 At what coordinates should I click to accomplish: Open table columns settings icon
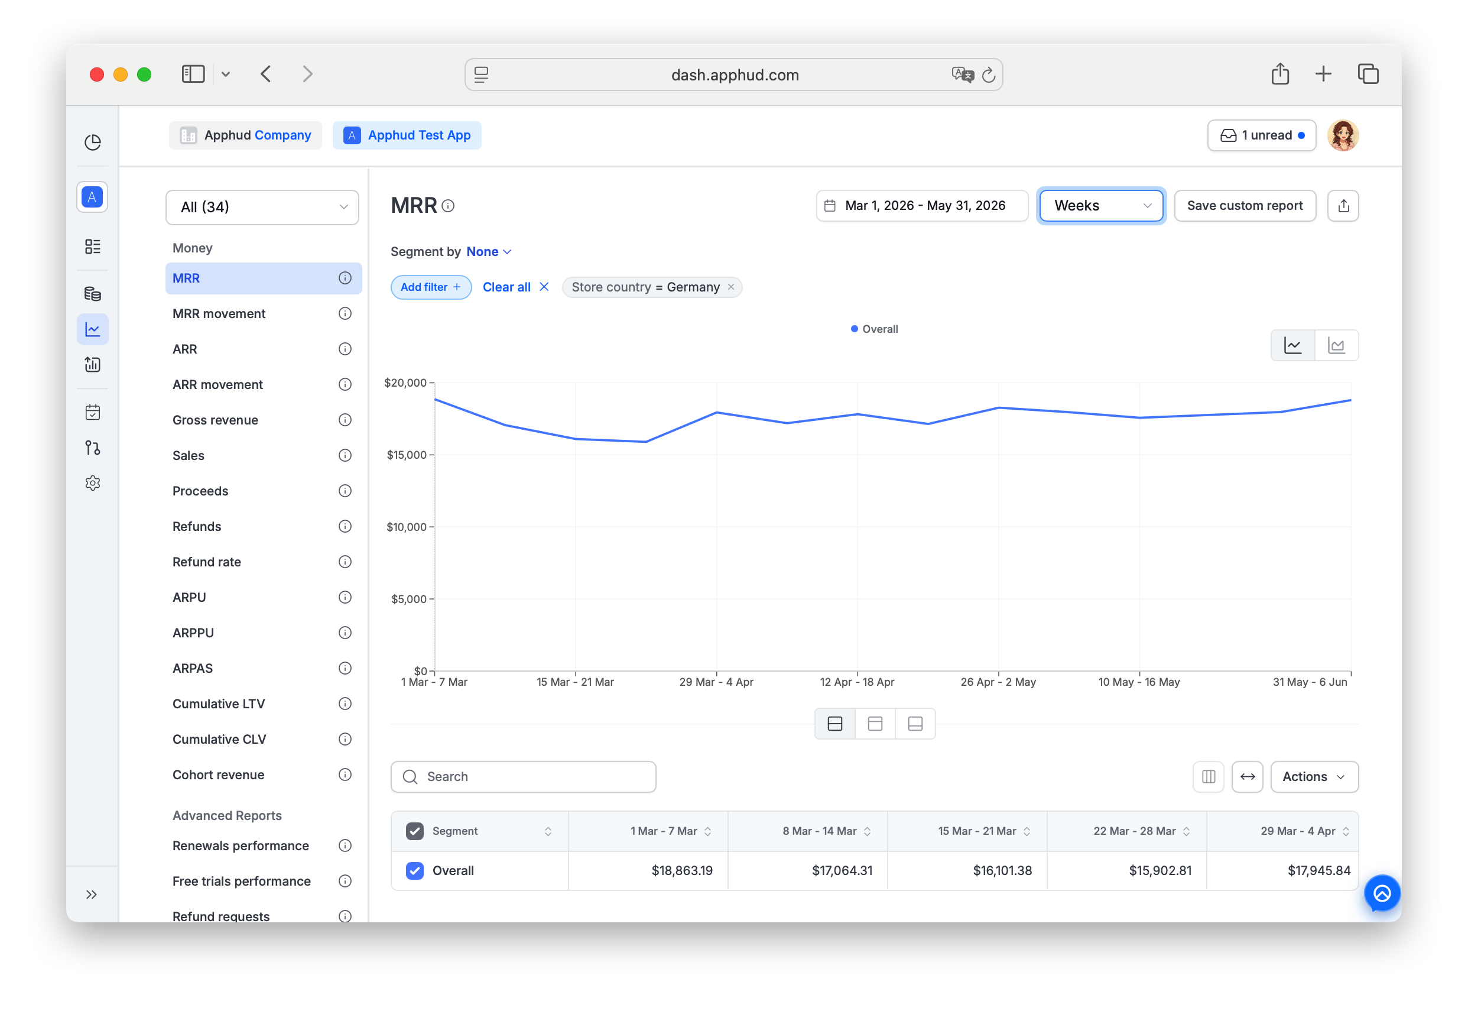tap(1209, 777)
